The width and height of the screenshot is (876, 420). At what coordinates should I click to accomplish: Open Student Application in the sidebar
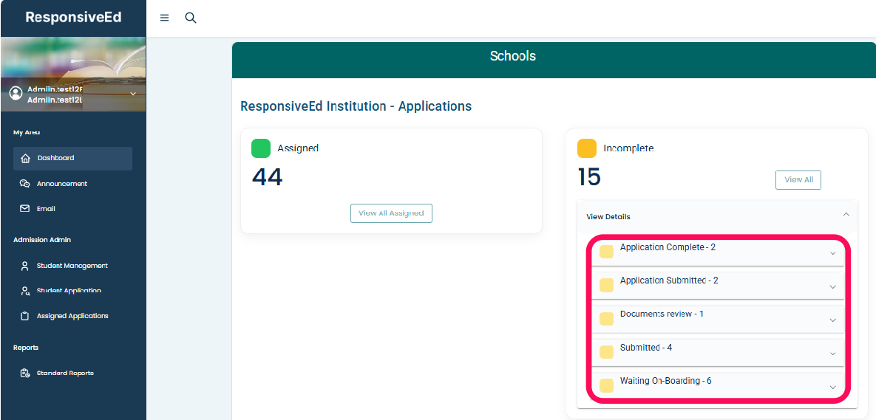(x=69, y=291)
